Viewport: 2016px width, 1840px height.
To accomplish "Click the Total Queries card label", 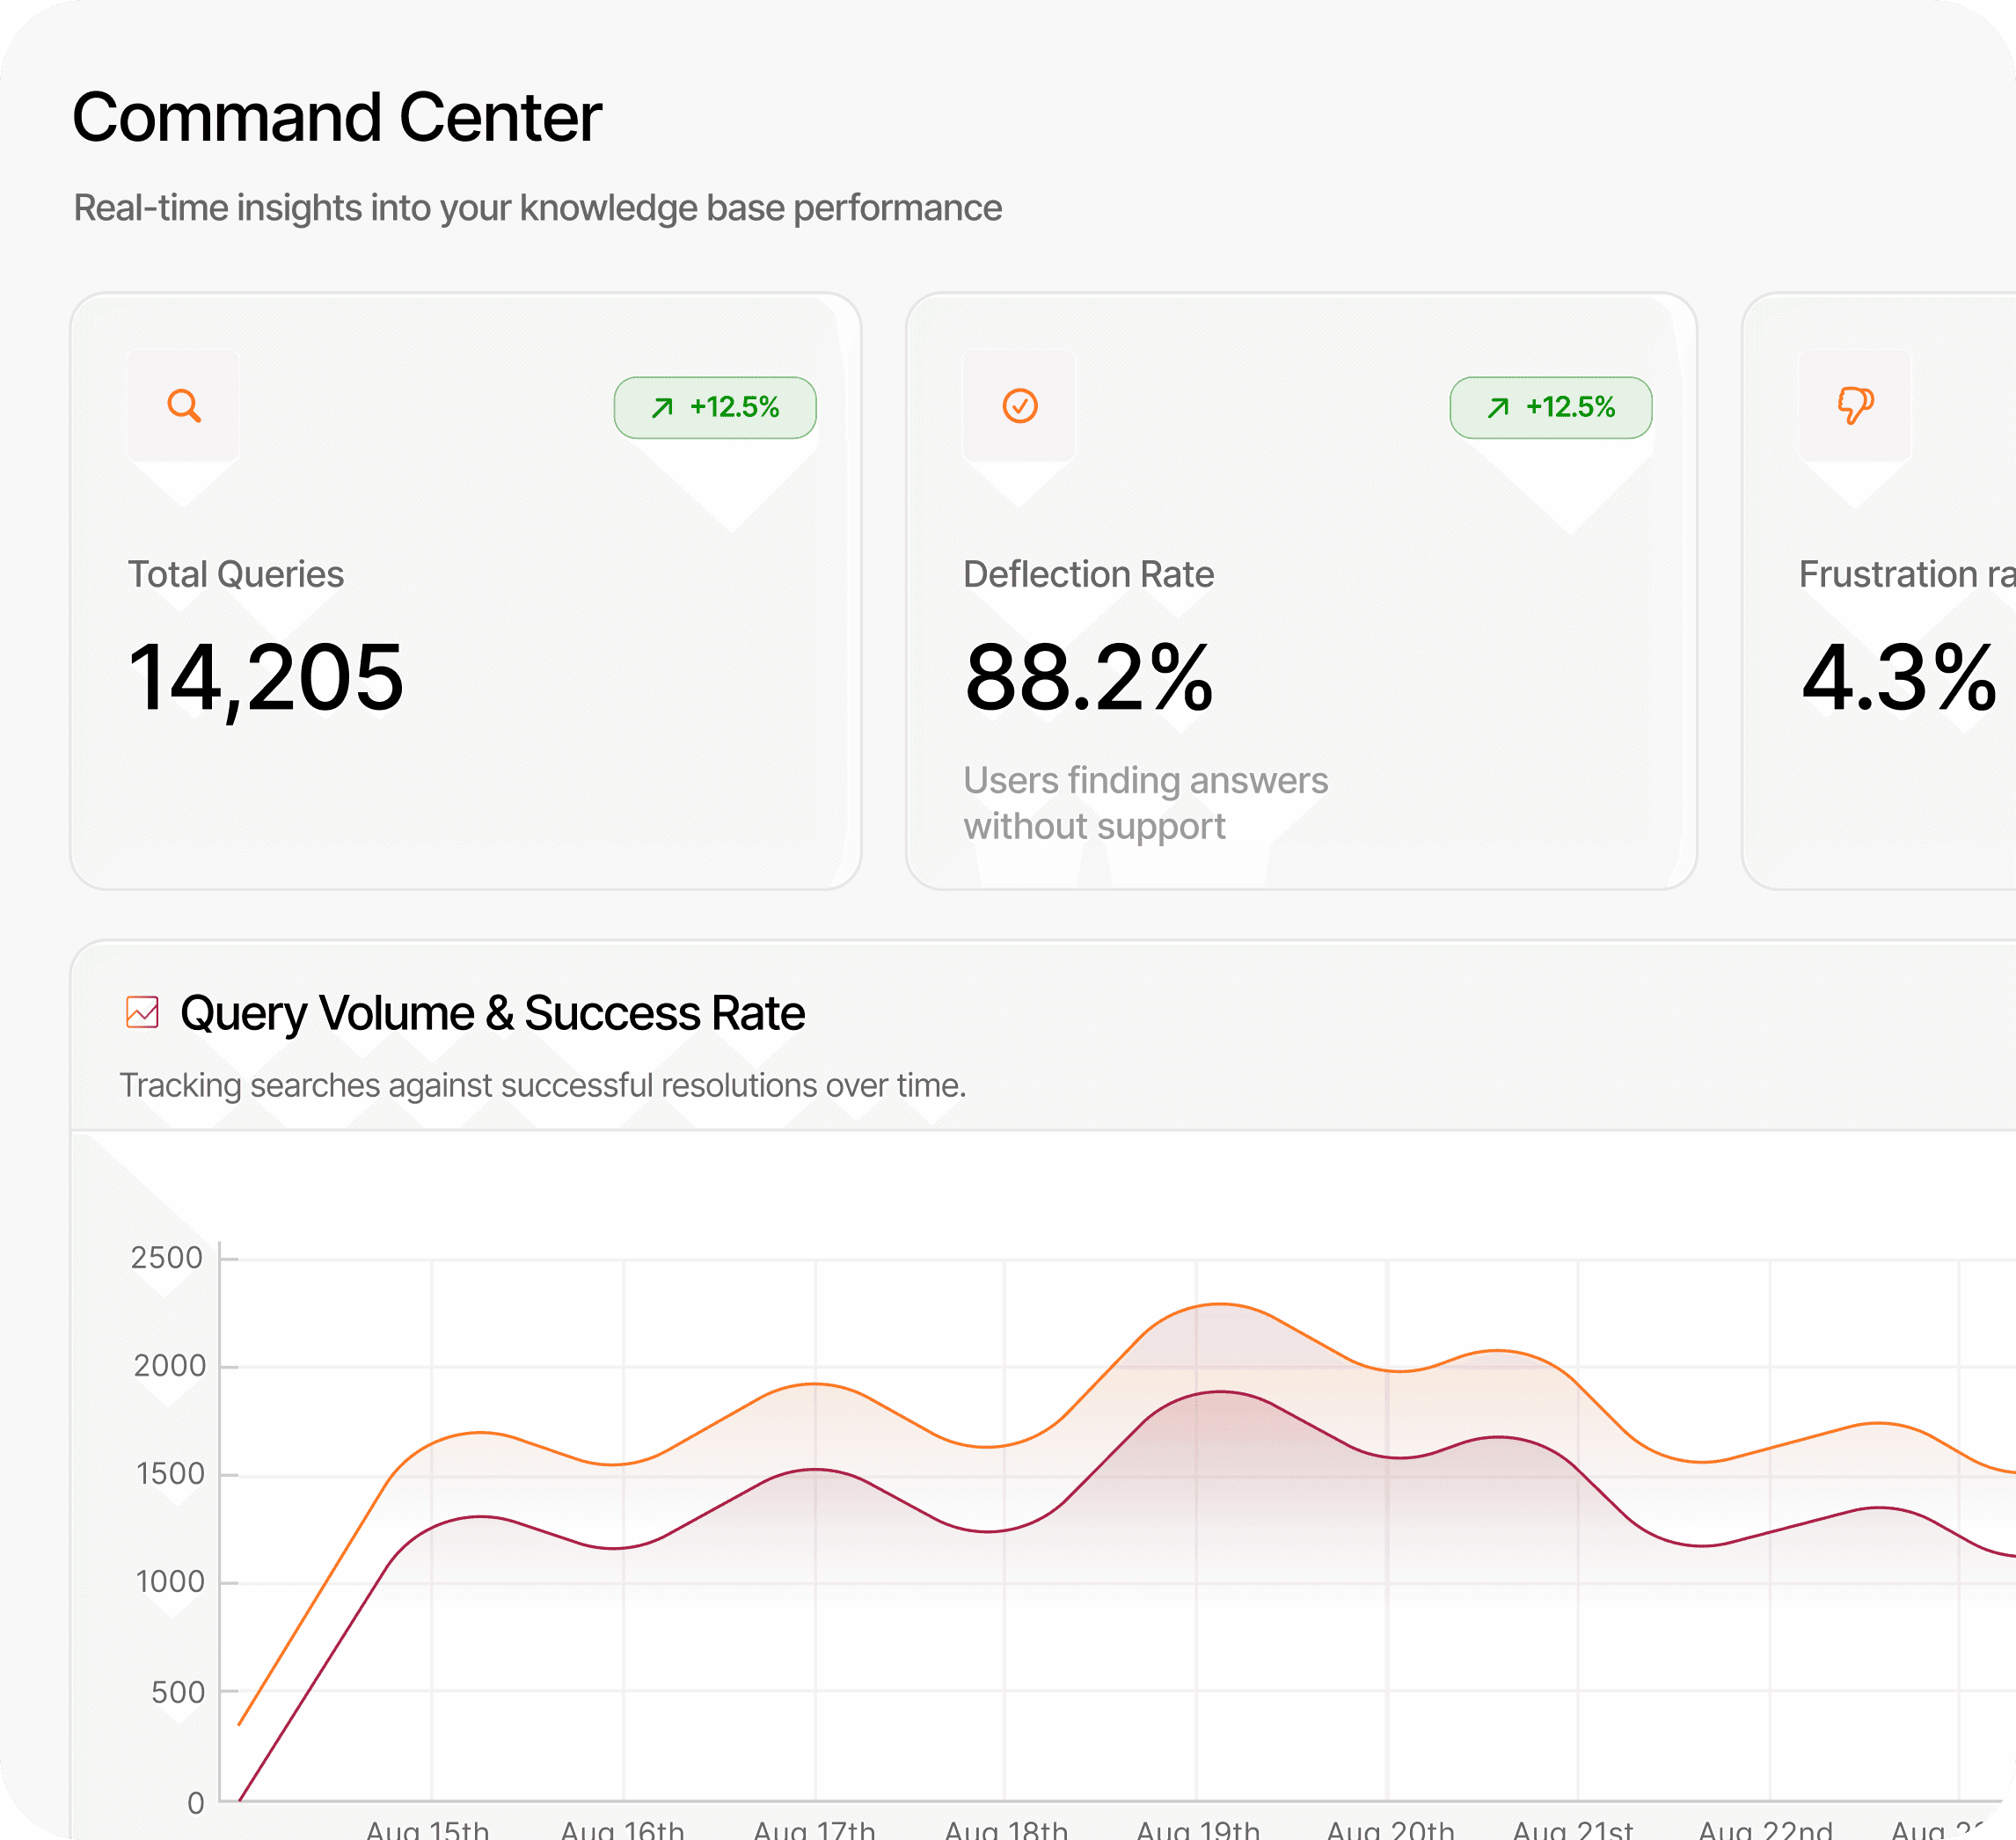I will [236, 574].
